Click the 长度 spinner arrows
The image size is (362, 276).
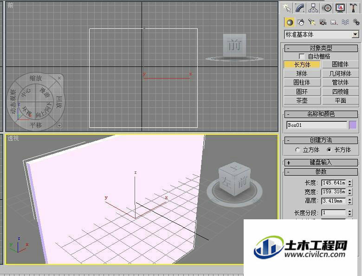[350, 183]
